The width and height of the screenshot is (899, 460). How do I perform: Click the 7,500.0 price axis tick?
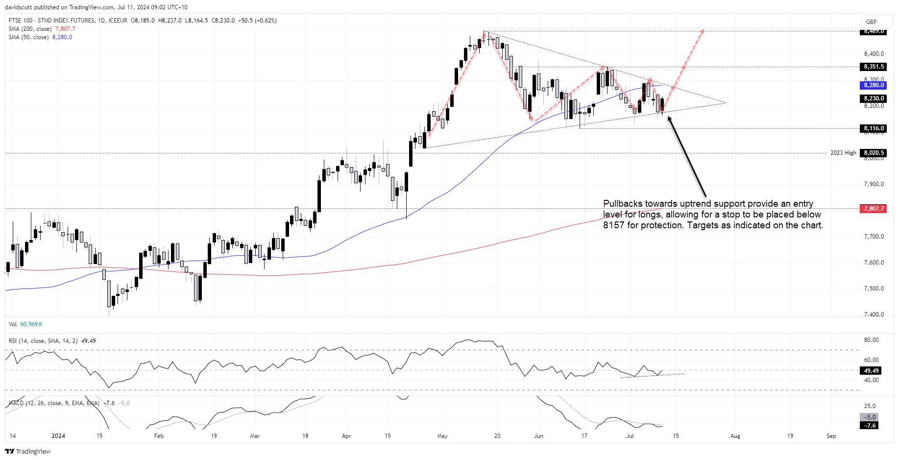point(874,289)
